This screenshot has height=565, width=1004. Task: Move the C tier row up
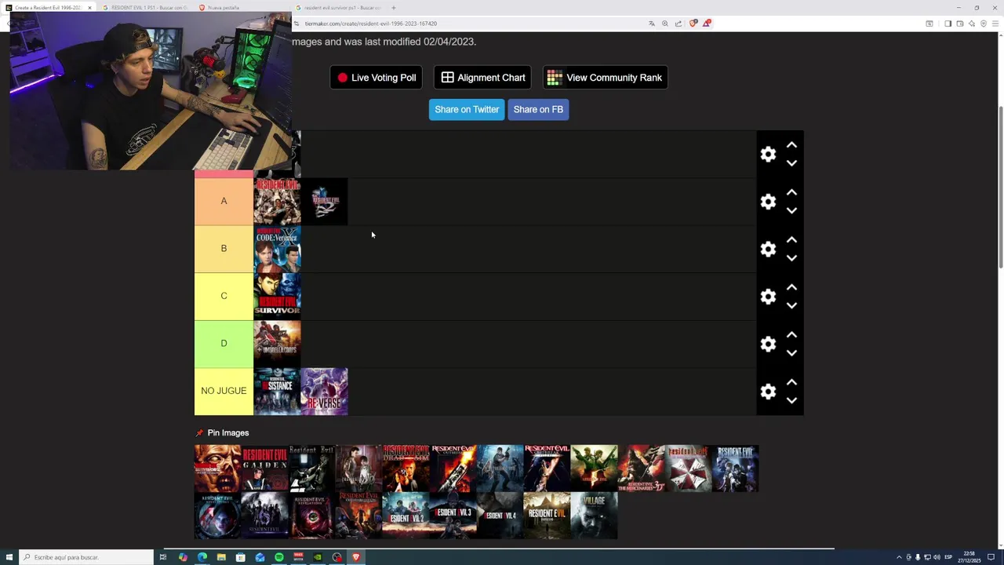[791, 287]
